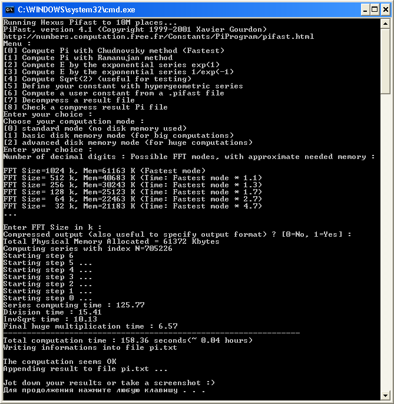
Task: Click 'FFT Size= 512 k, Mem=40683 K' line
Action: click(133, 178)
